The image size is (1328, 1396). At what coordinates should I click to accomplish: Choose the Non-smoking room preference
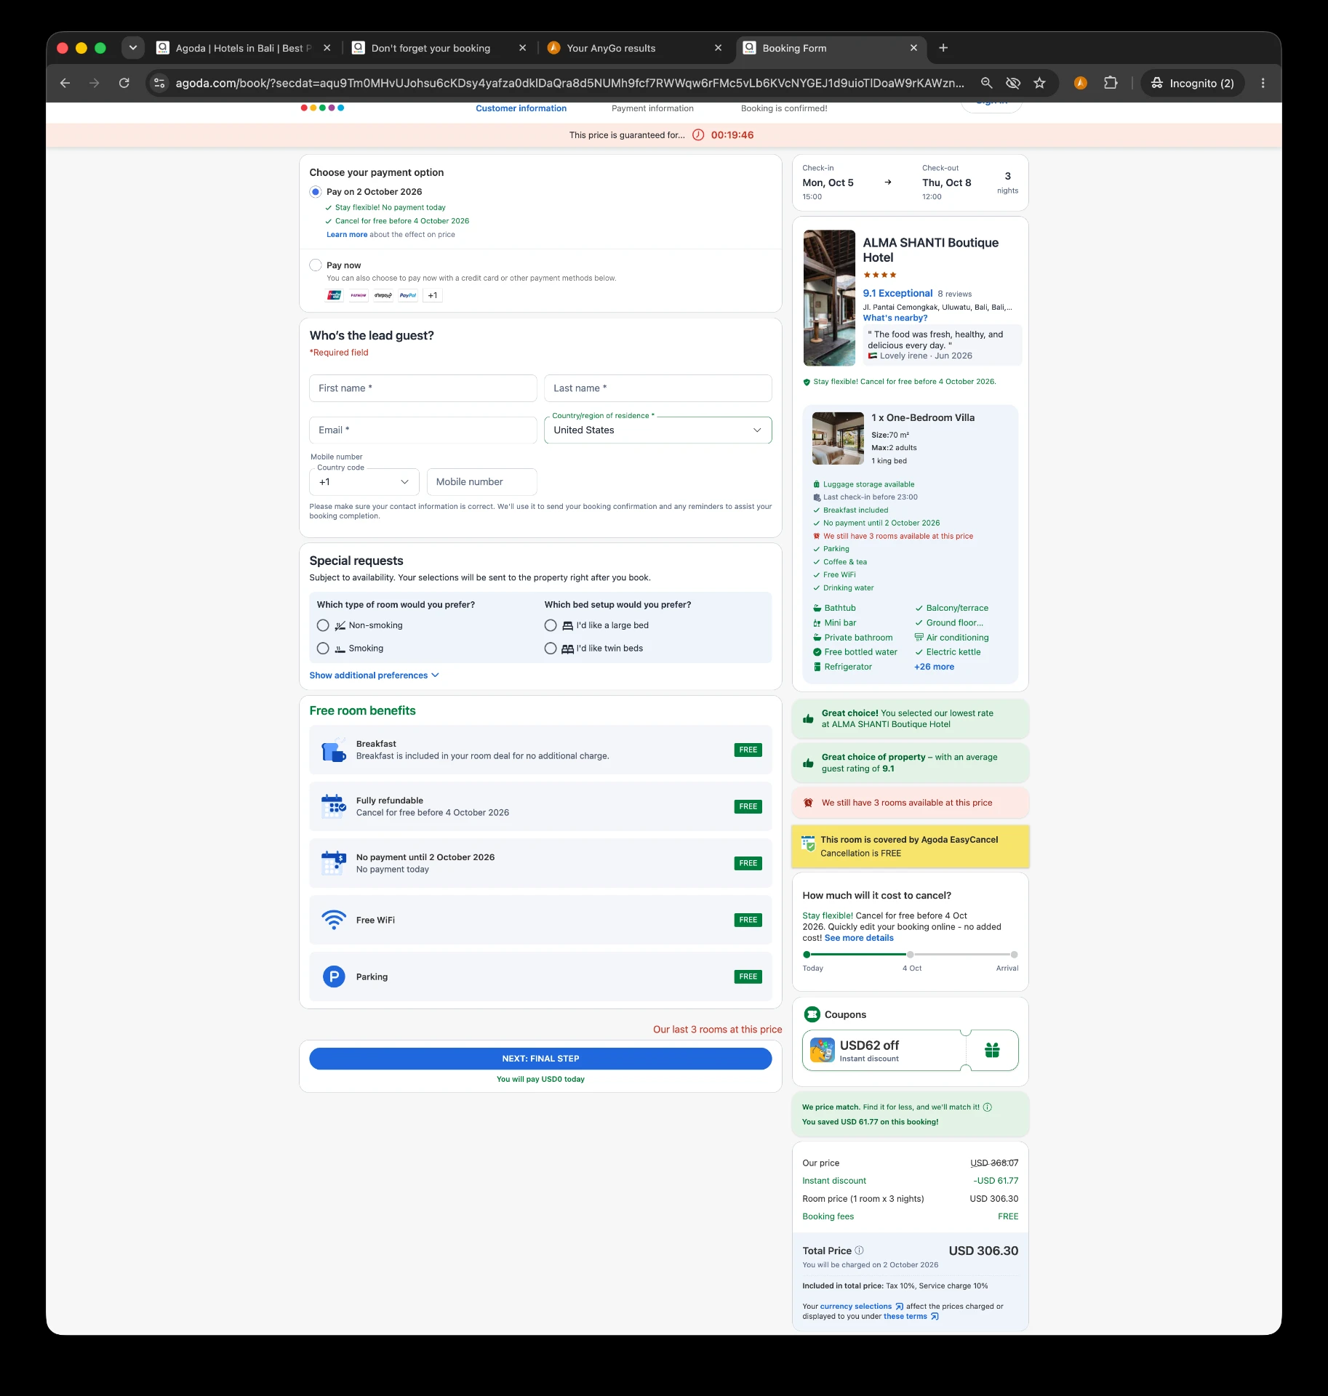pos(323,625)
